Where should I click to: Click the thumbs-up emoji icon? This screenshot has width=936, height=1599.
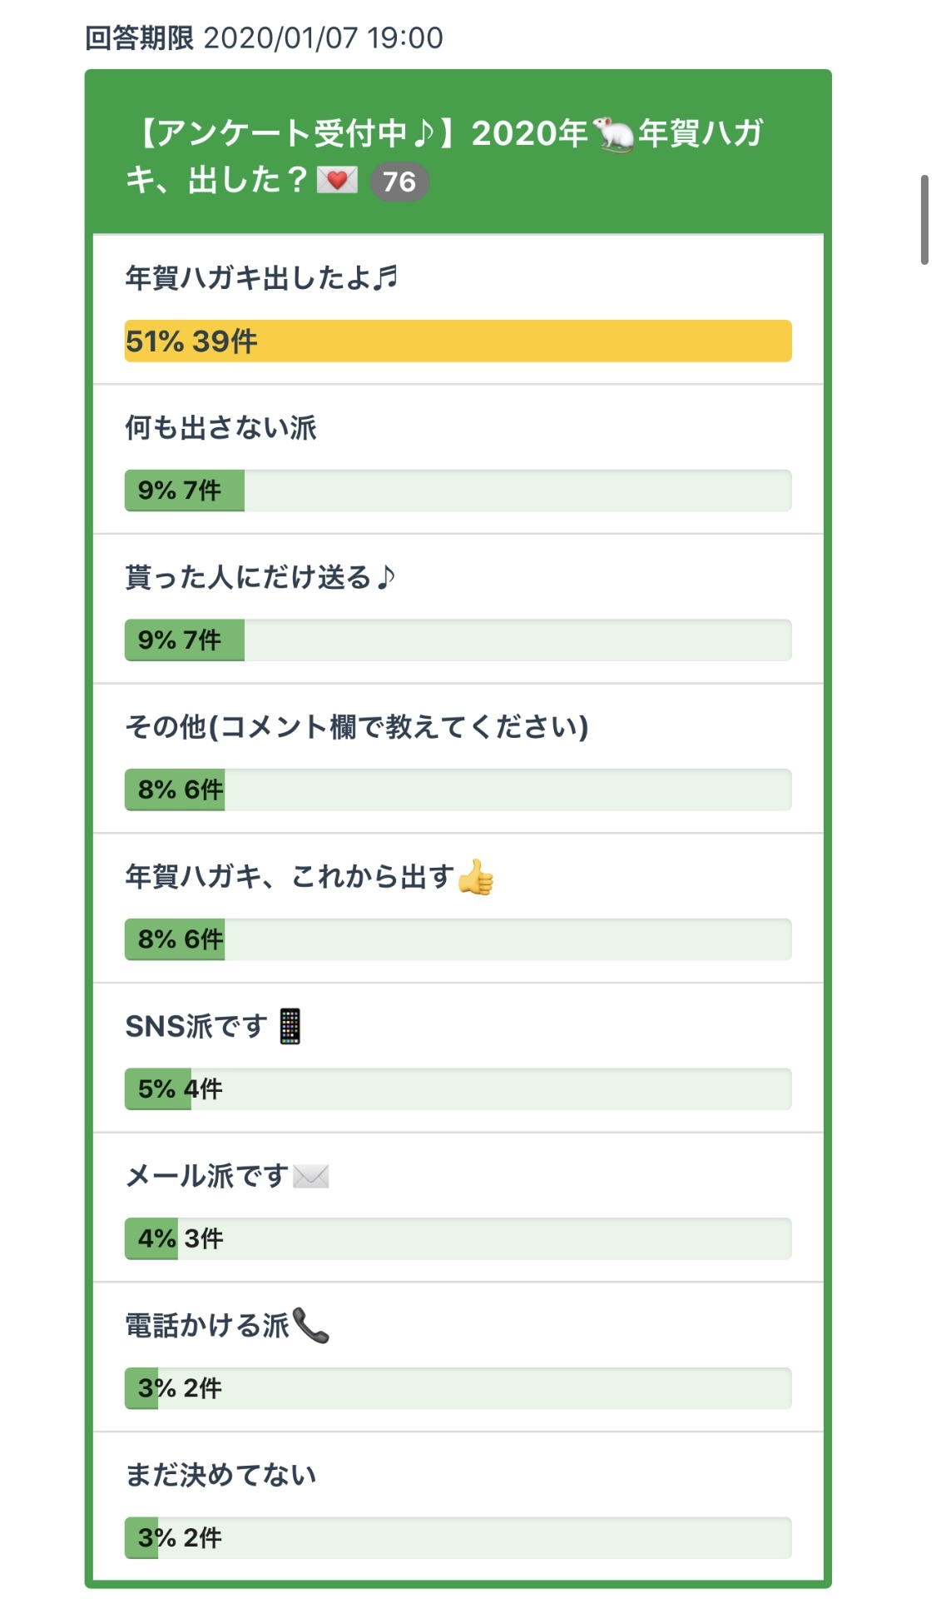click(x=476, y=877)
